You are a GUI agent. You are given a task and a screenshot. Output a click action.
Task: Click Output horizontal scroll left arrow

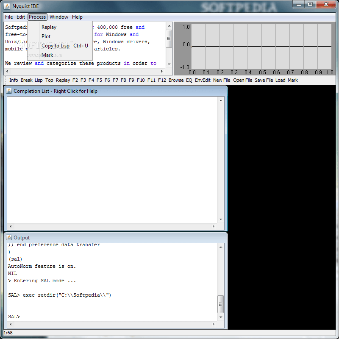pos(11,324)
